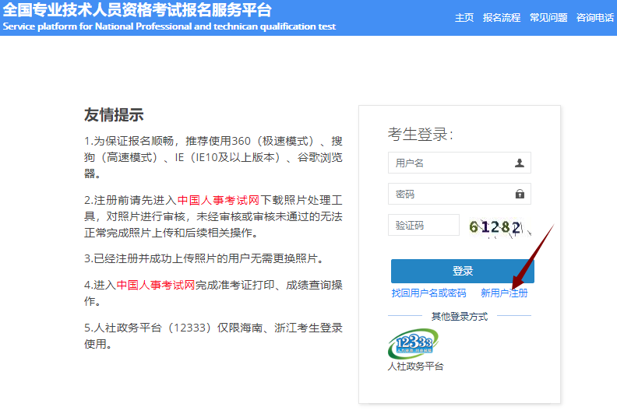The width and height of the screenshot is (617, 414).
Task: Click the Chinese site title in header
Action: pyautogui.click(x=137, y=10)
